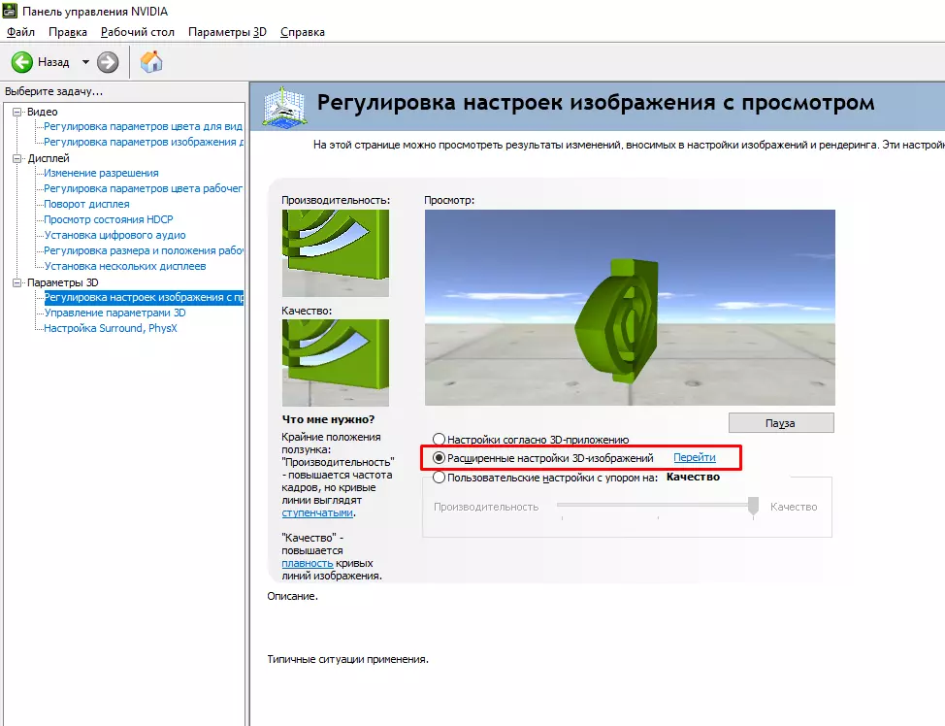945x726 pixels.
Task: Collapse the Дисплей tree group
Action: pyautogui.click(x=16, y=158)
